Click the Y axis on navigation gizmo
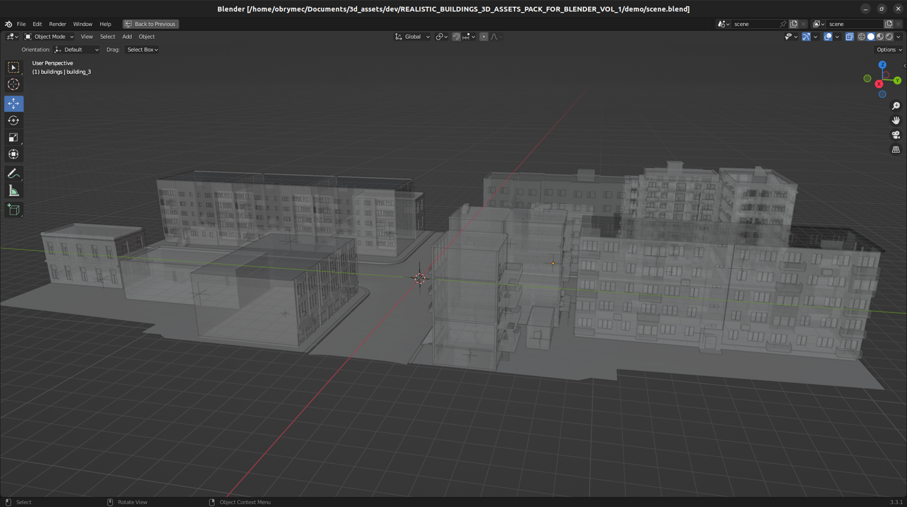Screen dimensions: 907x507 tap(897, 80)
